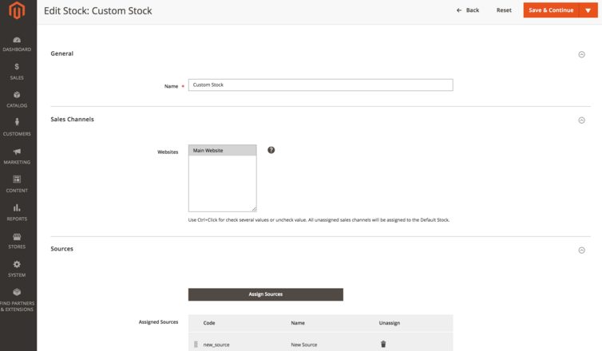The width and height of the screenshot is (602, 351).
Task: Open the Reports menu
Action: (x=18, y=211)
